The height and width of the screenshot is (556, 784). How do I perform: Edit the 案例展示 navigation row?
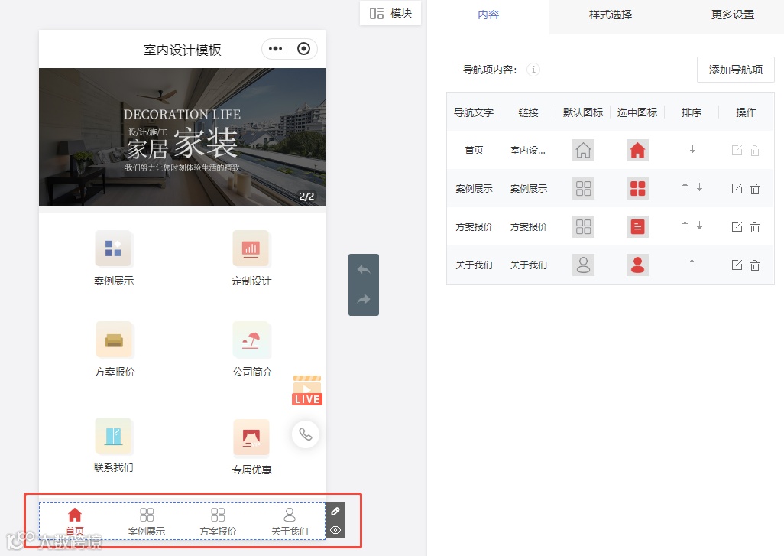coord(737,189)
